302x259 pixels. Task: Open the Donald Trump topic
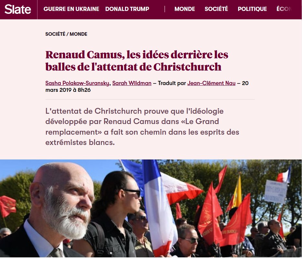pos(127,9)
